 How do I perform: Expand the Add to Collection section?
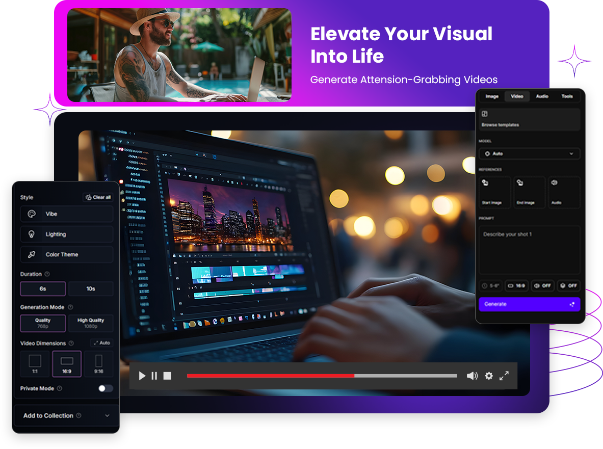point(66,416)
